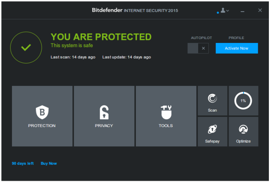Open the 90 days left link

click(x=23, y=163)
